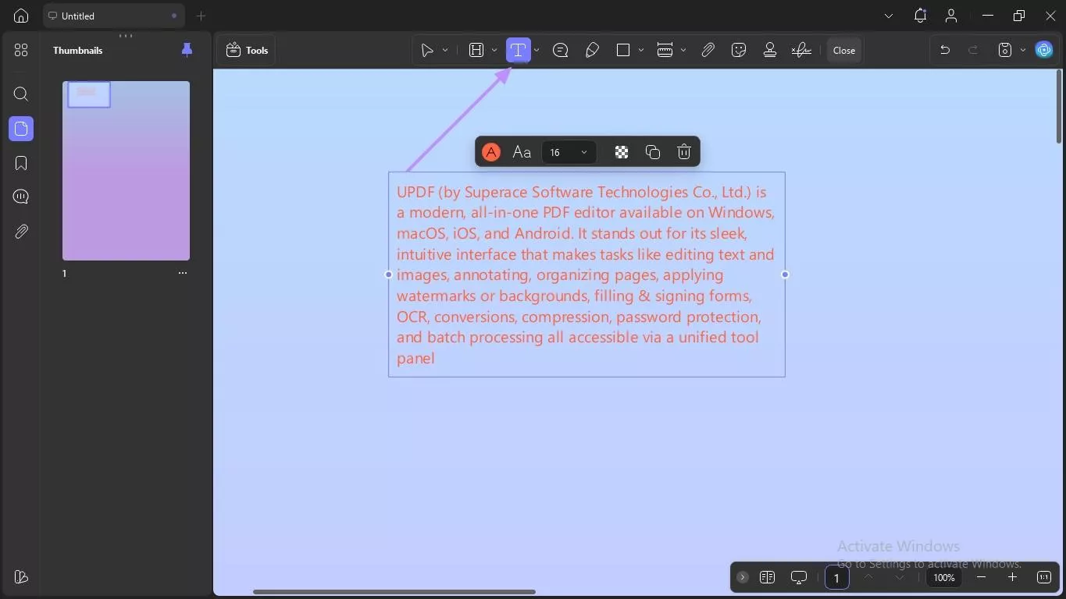Image resolution: width=1066 pixels, height=599 pixels.
Task: Pin the Thumbnails panel
Action: click(186, 50)
